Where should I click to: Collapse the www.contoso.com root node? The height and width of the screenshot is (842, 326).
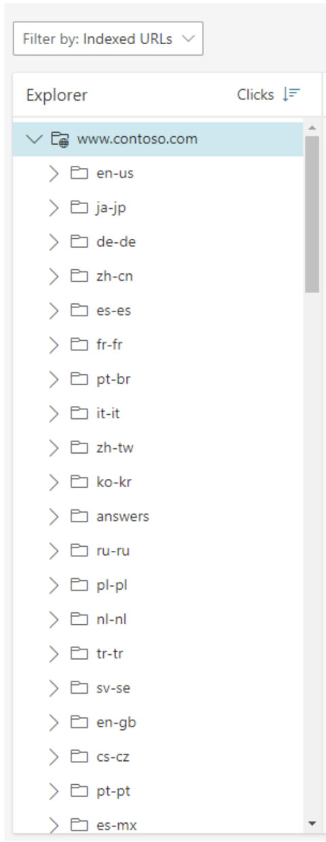pyautogui.click(x=33, y=139)
